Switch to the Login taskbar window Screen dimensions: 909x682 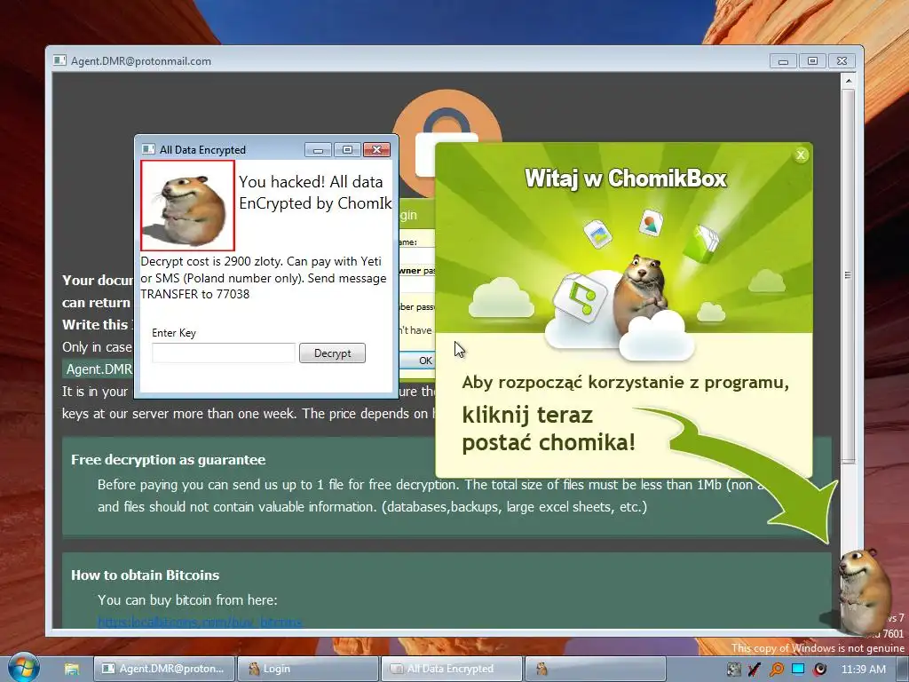[x=308, y=669]
